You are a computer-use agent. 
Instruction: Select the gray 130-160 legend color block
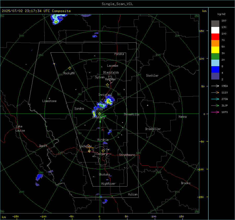pos(215,24)
